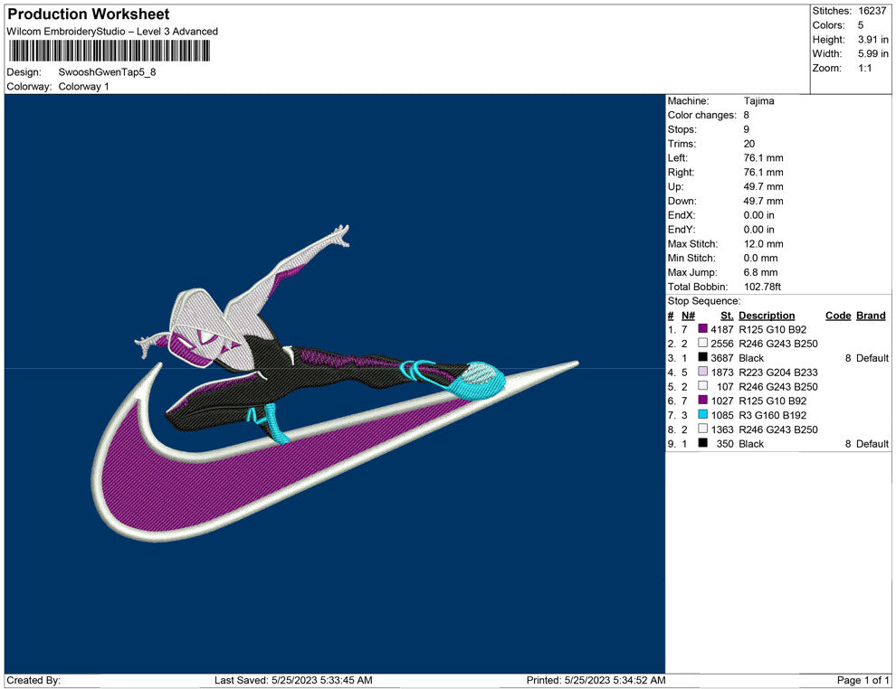896x689 pixels.
Task: Click the 'Code' column header
Action: click(838, 316)
